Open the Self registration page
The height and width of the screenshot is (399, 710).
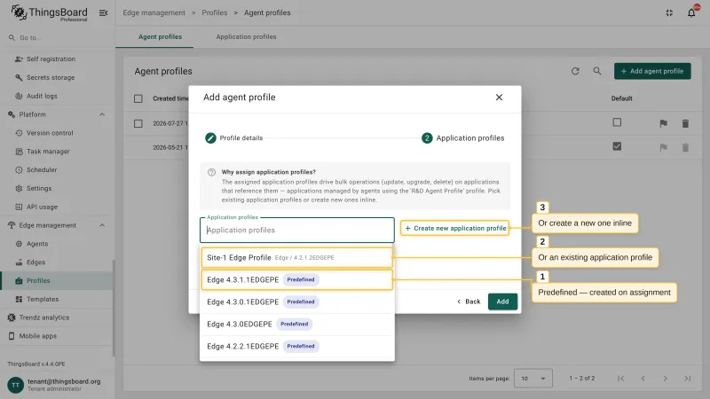click(51, 59)
